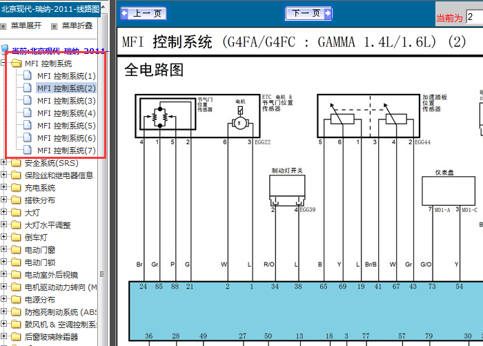
Task: Click document icon beside MFI 控制系统(4)
Action: [28, 113]
